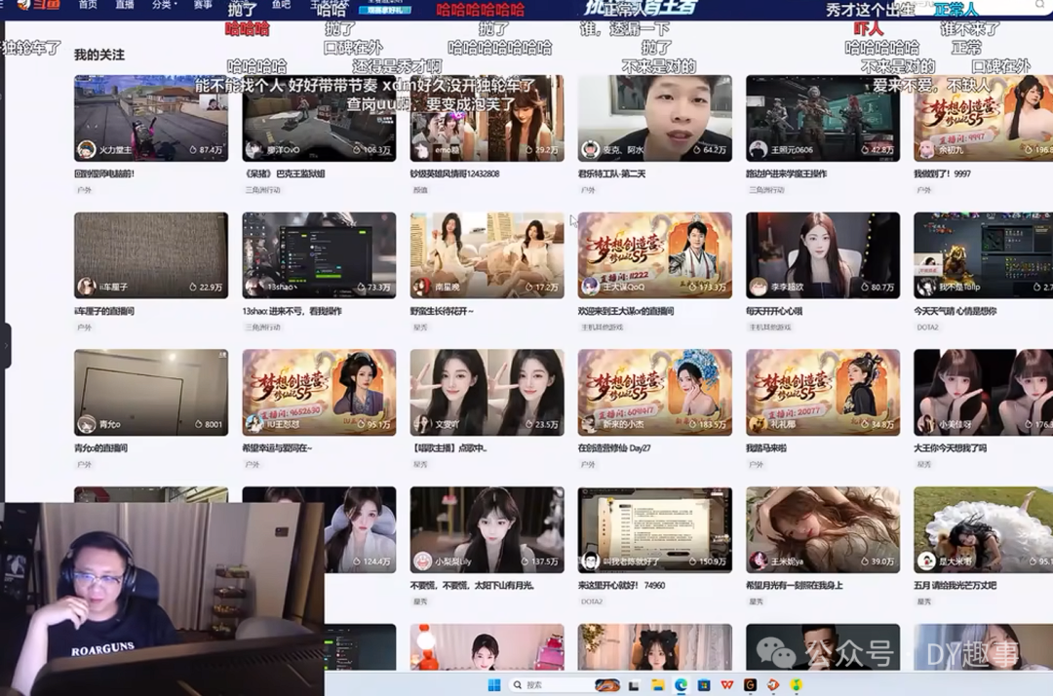Open the black G app in the taskbar
Image resolution: width=1053 pixels, height=696 pixels.
pos(750,685)
